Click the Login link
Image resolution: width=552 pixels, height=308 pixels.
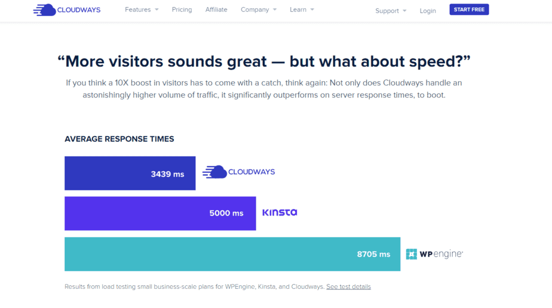click(428, 11)
